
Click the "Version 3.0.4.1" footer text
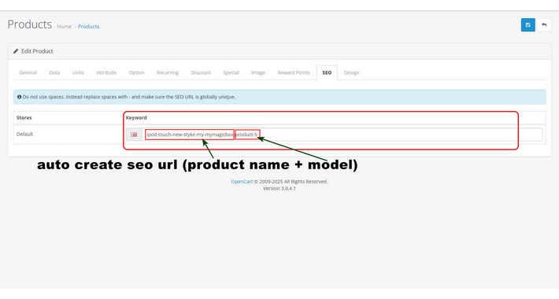point(279,189)
